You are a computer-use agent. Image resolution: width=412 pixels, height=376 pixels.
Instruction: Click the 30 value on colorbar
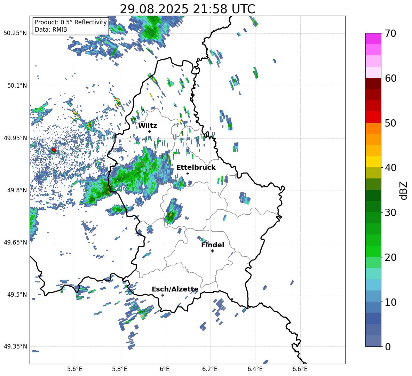point(390,213)
